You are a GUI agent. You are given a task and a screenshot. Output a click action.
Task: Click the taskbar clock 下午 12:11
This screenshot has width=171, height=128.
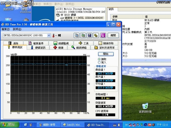pos(162,125)
